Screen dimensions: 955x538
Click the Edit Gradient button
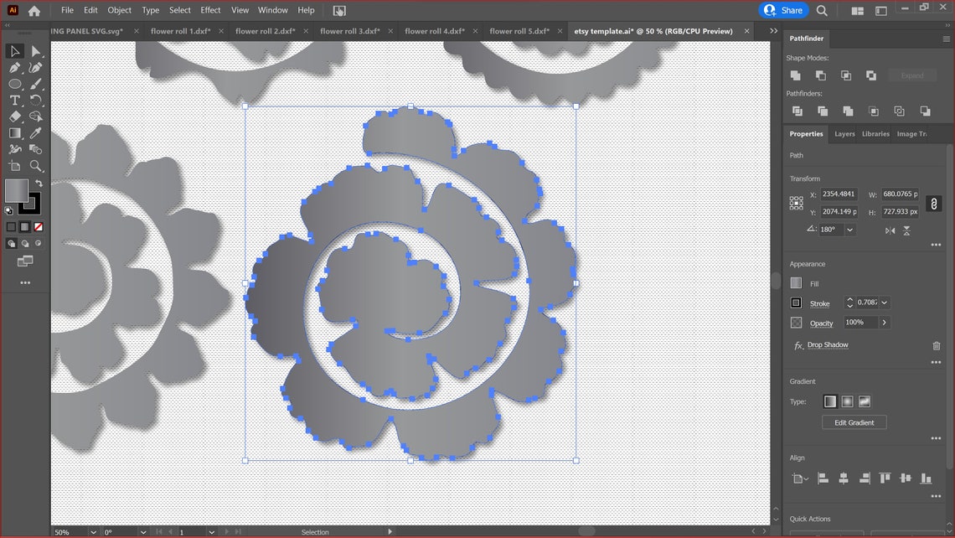(854, 422)
